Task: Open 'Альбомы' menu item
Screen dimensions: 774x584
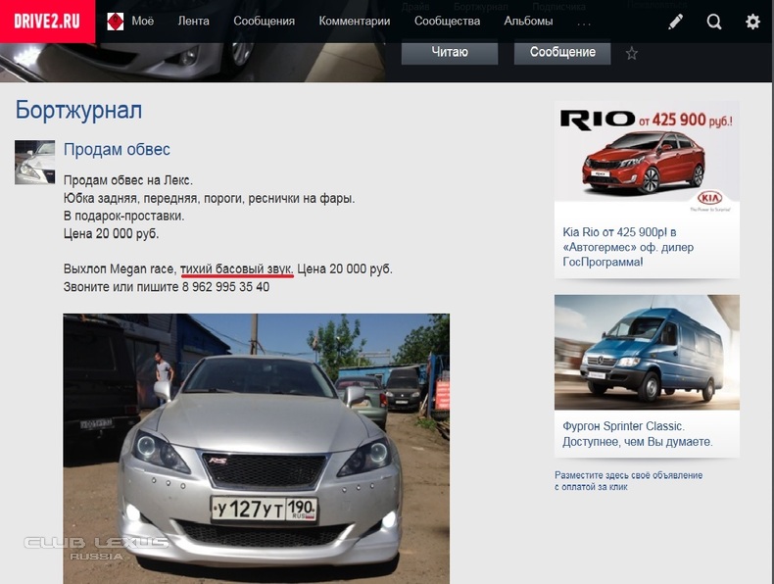Action: (528, 22)
